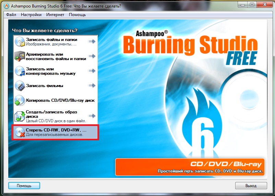Viewport: 275px width, 196px height.
Task: Minimize the Ashampoo Burning Studio window
Action: pos(243,5)
